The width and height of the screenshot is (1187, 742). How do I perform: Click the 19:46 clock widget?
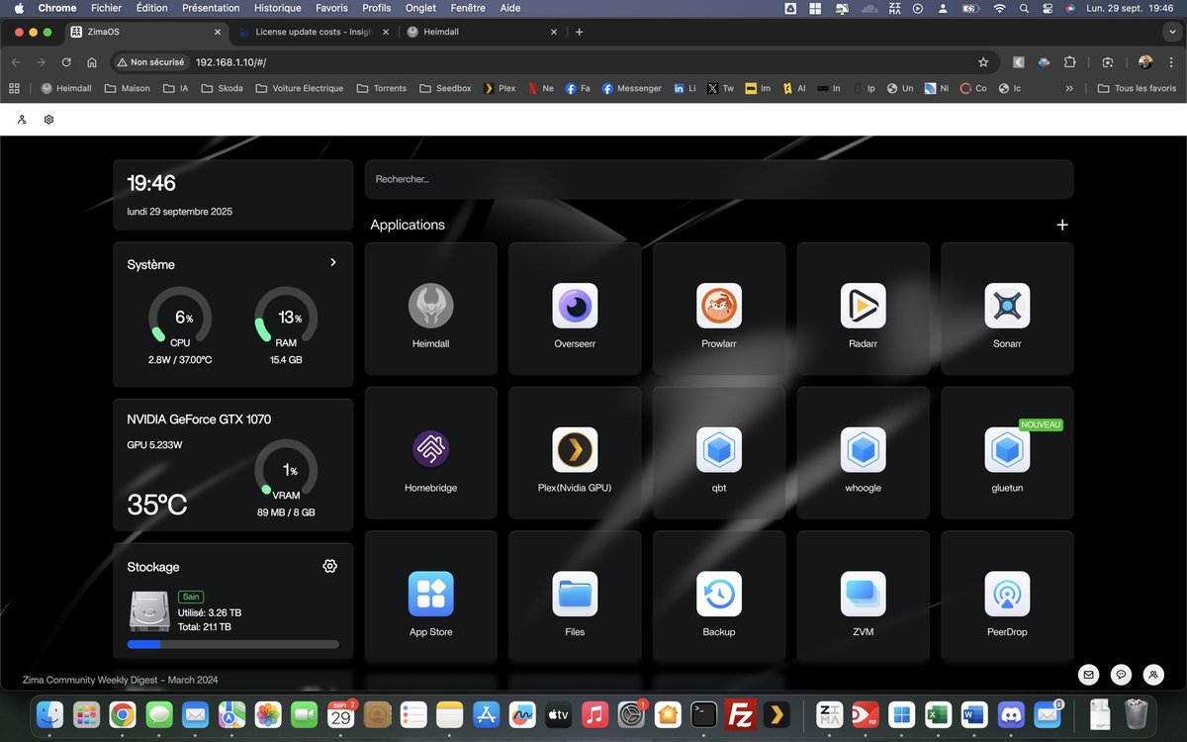point(233,195)
